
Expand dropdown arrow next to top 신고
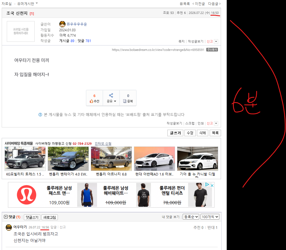[x=216, y=42]
